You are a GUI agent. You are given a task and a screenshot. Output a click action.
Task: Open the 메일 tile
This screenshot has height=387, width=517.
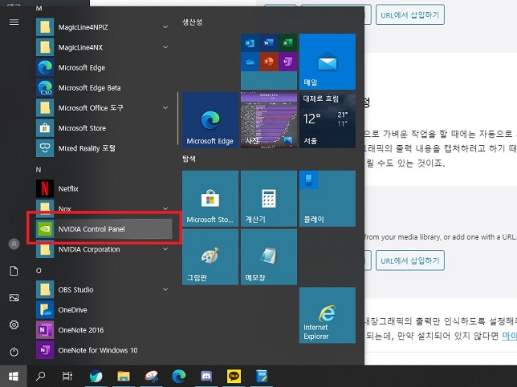(328, 62)
